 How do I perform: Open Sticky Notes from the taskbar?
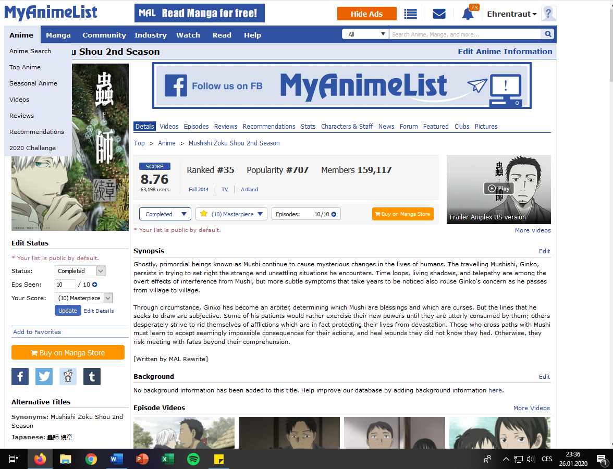pos(219,459)
